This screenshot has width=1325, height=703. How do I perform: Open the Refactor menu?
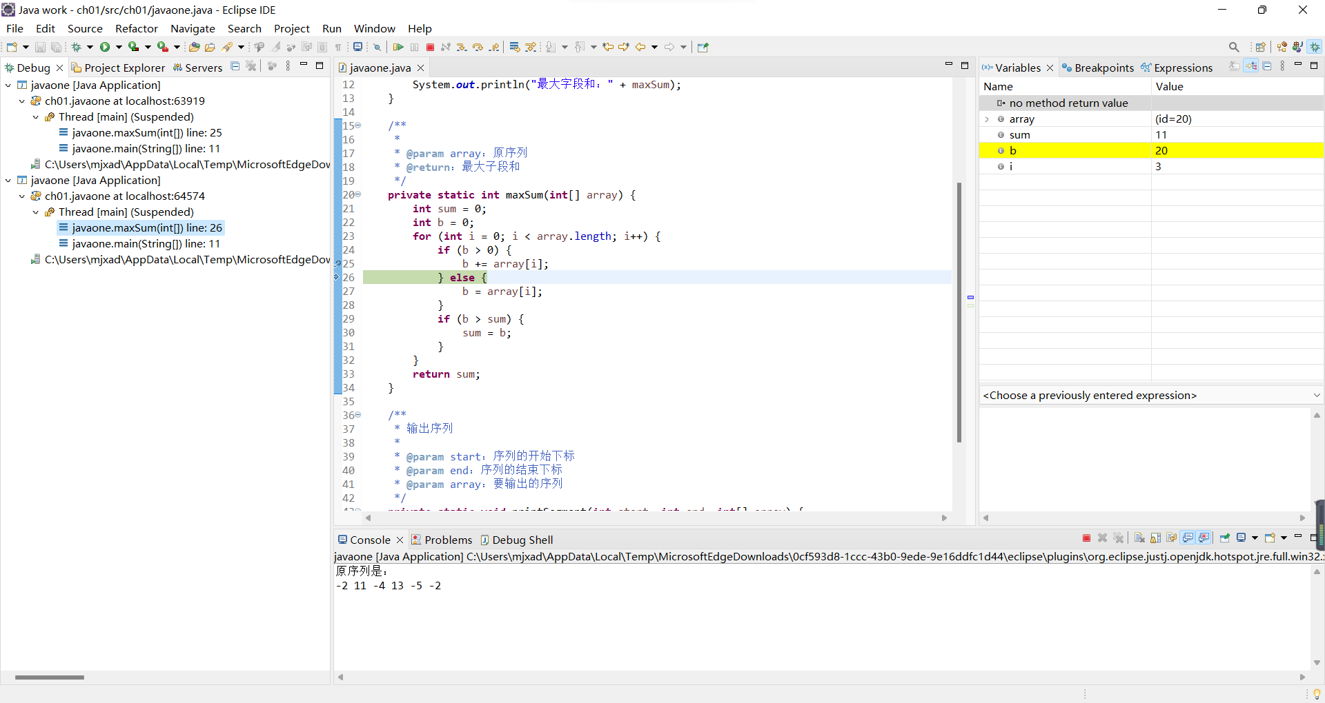(136, 28)
